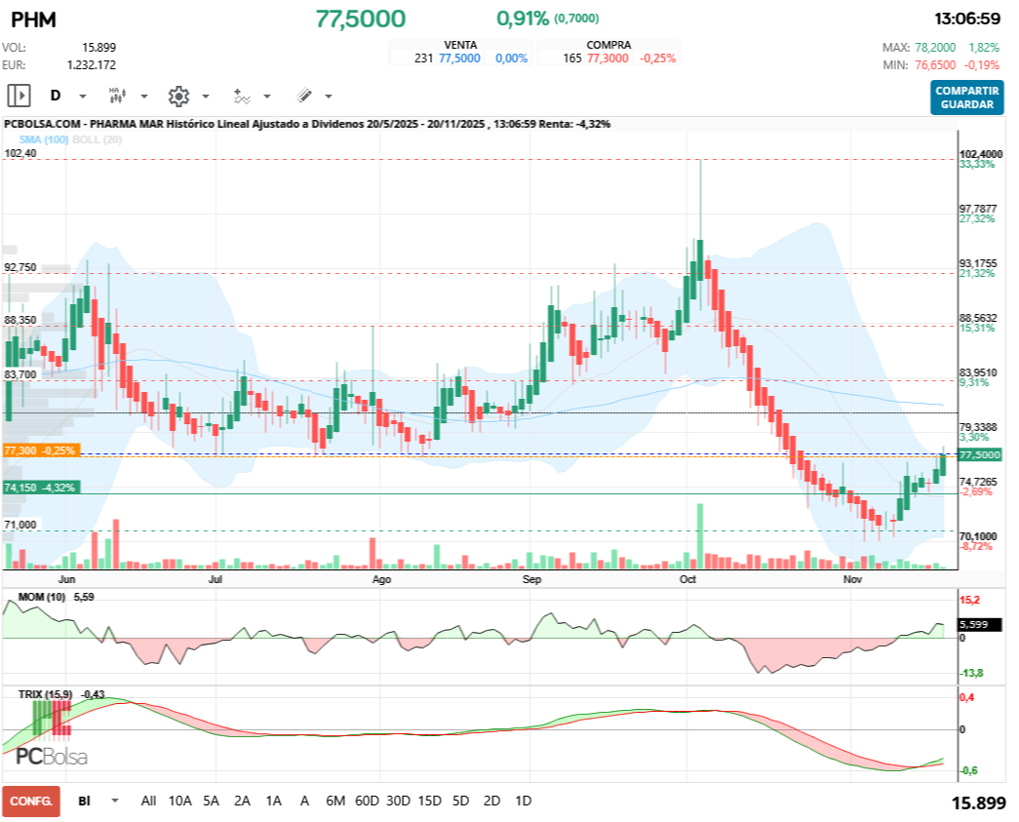Click the PCBolsa logo watermark

coord(52,757)
